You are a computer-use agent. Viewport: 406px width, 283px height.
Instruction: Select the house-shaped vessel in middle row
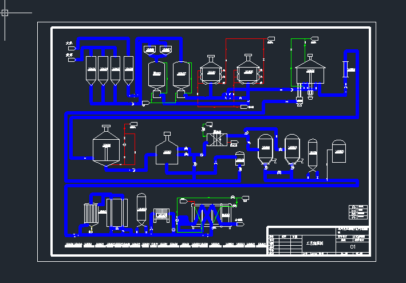tap(167, 150)
